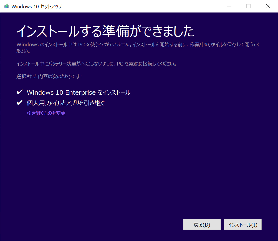Click the heading インストールする準備ができました
The width and height of the screenshot is (278, 241).
pyautogui.click(x=105, y=31)
